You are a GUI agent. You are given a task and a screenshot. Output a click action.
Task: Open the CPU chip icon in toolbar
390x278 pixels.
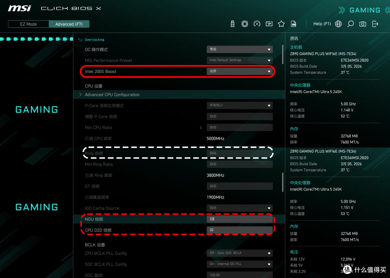coord(245,24)
